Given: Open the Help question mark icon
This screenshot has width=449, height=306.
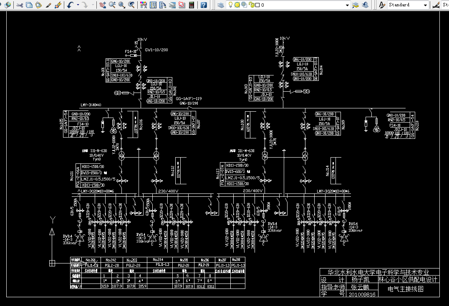Looking at the screenshot, I should (204, 5).
